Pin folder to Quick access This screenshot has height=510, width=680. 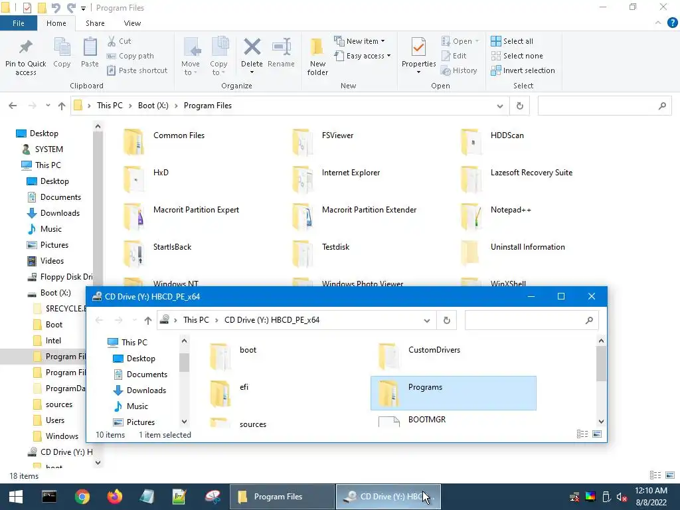tap(26, 56)
